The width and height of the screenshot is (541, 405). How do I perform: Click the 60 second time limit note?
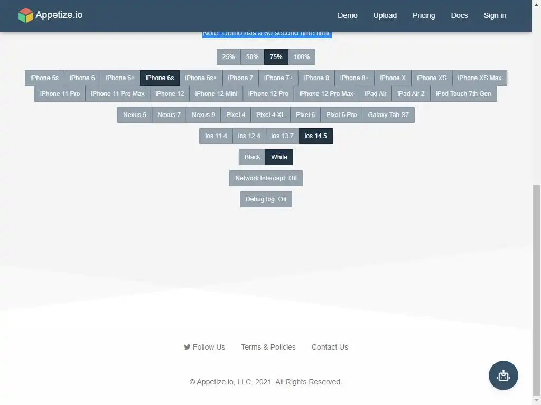[267, 34]
